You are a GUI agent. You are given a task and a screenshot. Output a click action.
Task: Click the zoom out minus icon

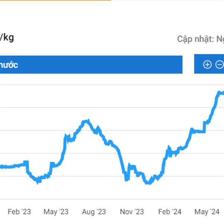[x=220, y=65]
